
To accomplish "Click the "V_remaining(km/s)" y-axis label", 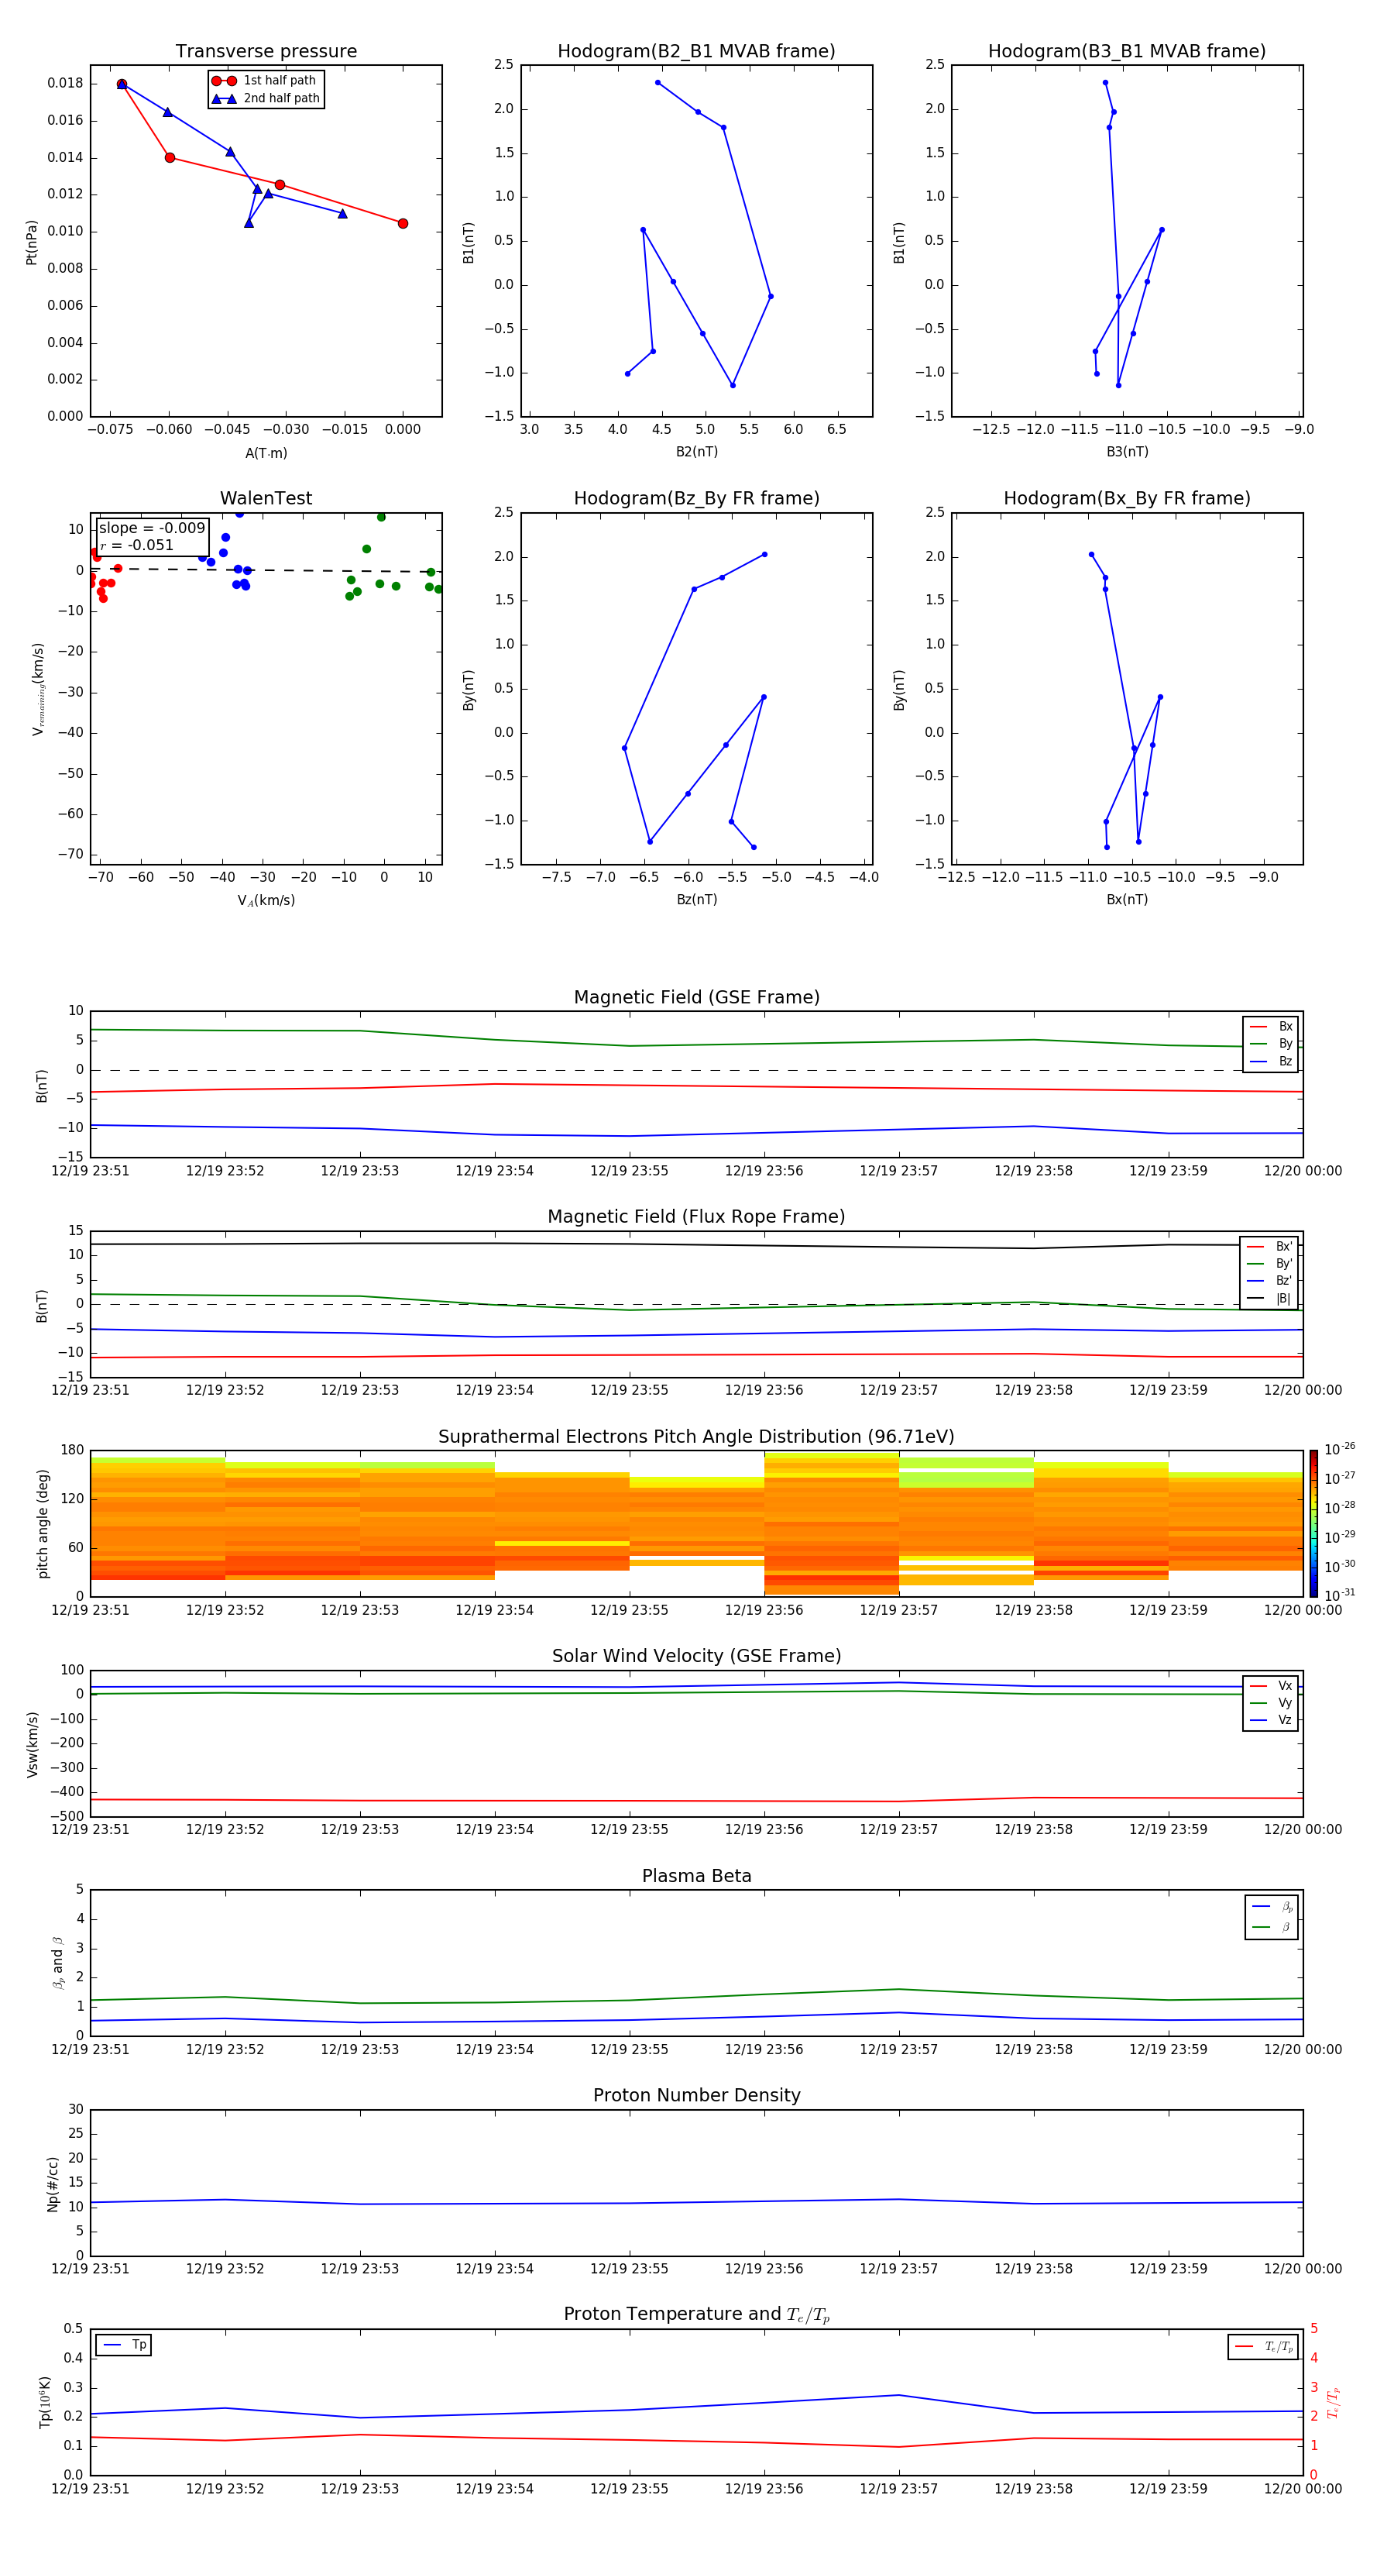I will coord(39,689).
